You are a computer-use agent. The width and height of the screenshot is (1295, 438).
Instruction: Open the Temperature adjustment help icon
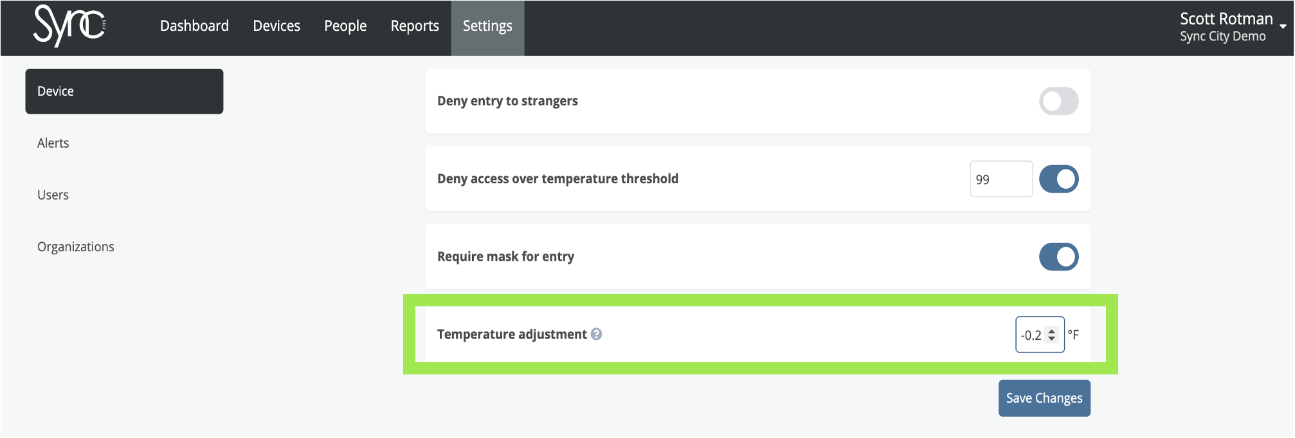click(x=596, y=334)
